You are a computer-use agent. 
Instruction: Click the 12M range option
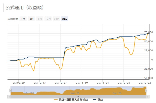48,19
